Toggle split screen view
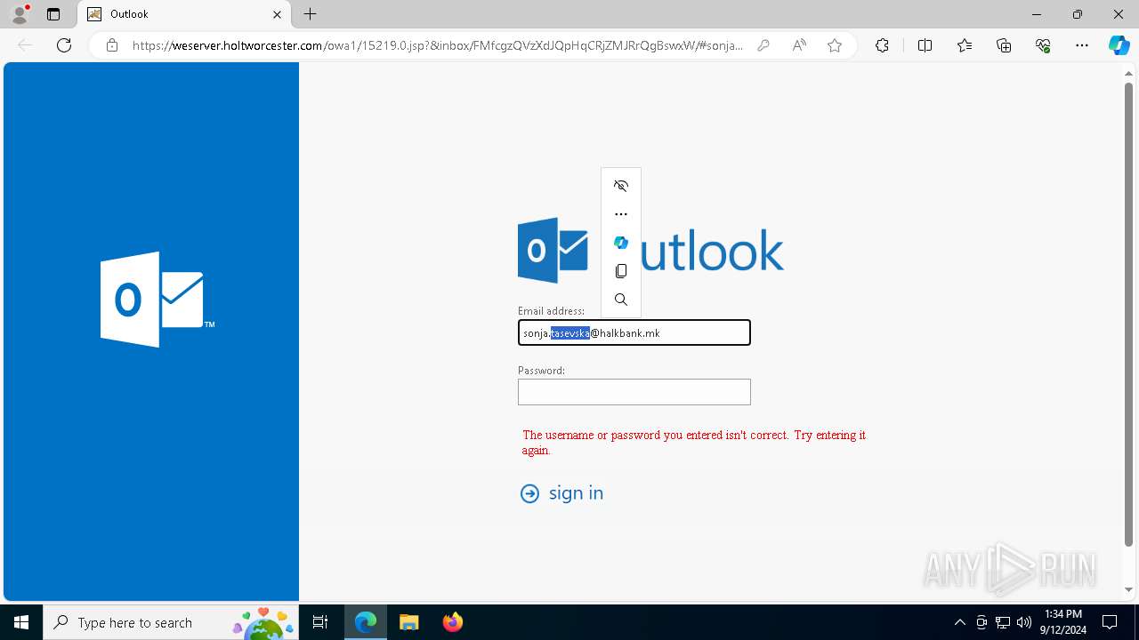 (x=925, y=45)
